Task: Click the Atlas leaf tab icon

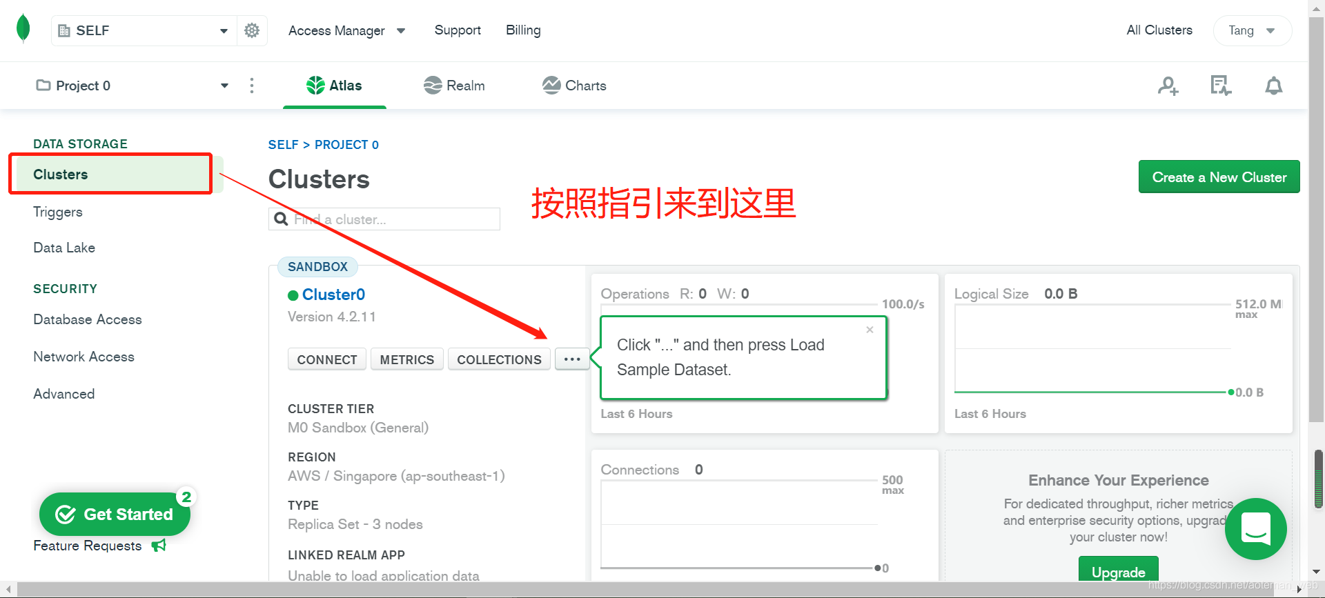Action: tap(315, 86)
